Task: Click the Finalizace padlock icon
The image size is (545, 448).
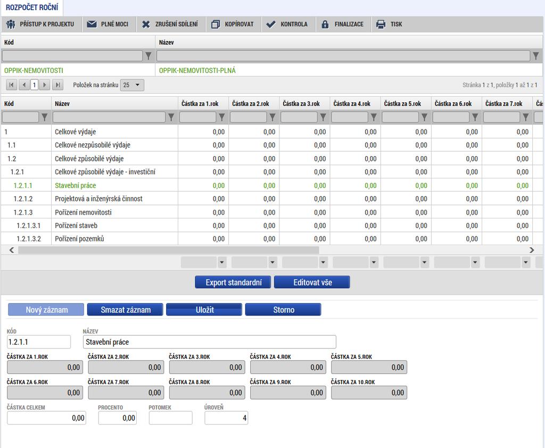Action: [325, 25]
